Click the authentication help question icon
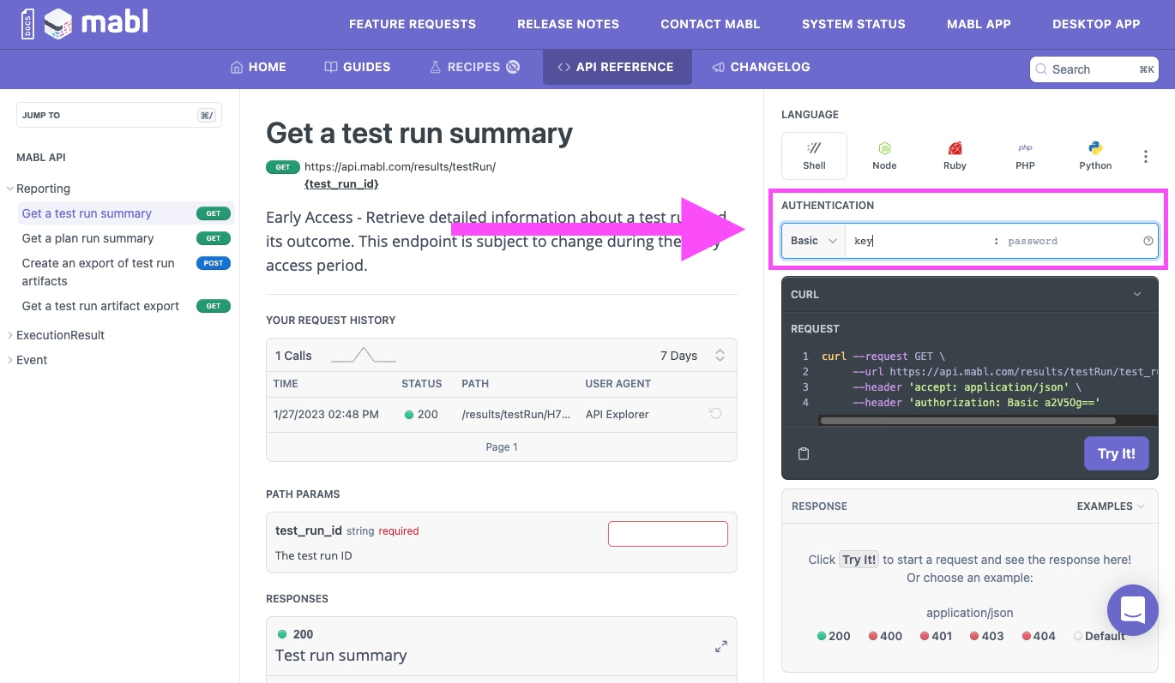1175x683 pixels. 1148,241
